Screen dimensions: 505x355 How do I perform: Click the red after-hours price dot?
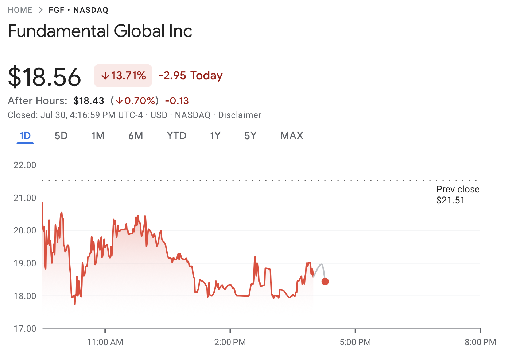point(325,281)
